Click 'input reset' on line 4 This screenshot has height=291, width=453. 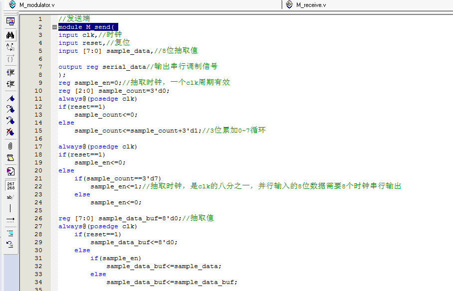pyautogui.click(x=81, y=43)
